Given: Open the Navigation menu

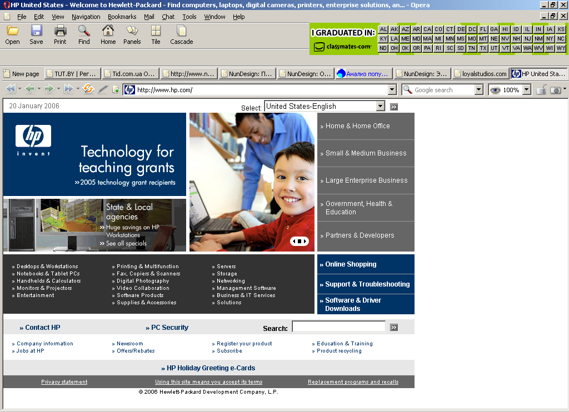Looking at the screenshot, I should [x=86, y=17].
